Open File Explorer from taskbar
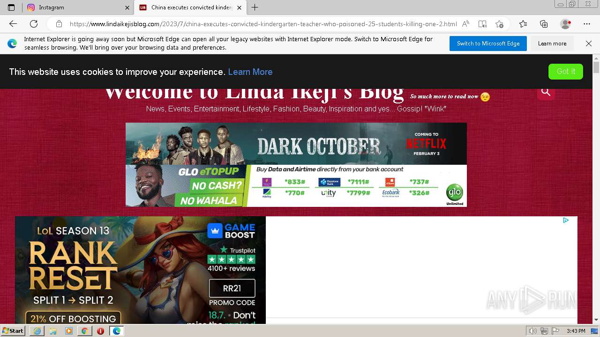This screenshot has width=600, height=337. [53, 331]
